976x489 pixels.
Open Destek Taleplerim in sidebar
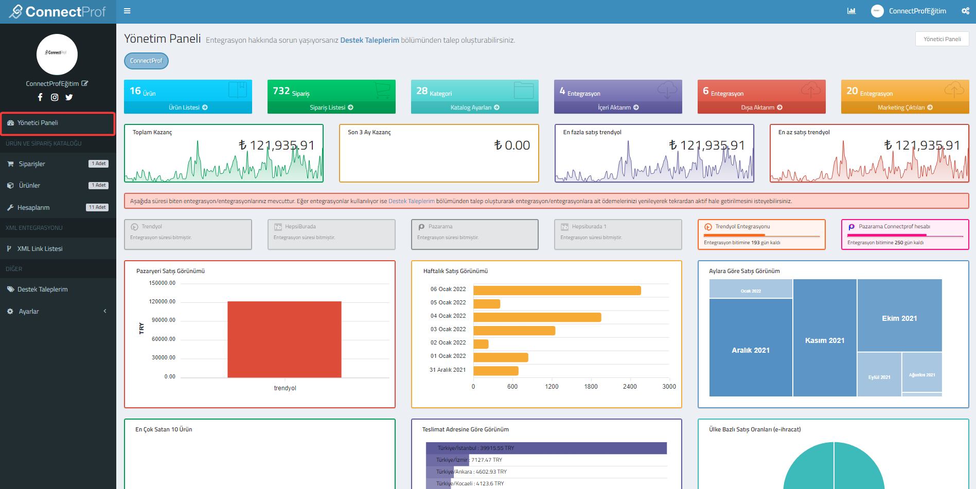(x=58, y=289)
